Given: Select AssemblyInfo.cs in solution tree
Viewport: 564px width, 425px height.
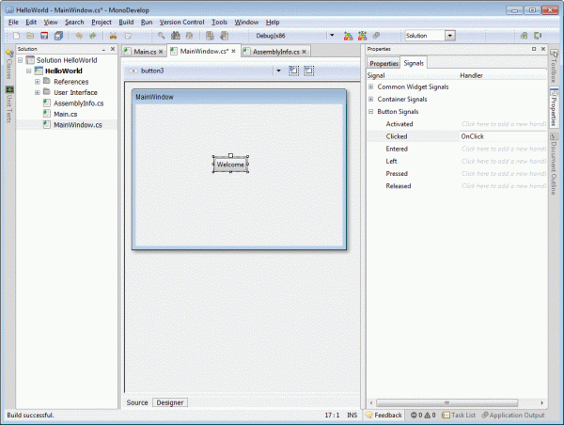Looking at the screenshot, I should pyautogui.click(x=78, y=103).
